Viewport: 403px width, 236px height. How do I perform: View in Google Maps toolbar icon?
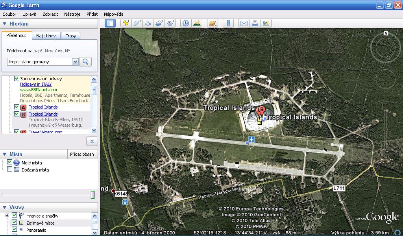[266, 23]
